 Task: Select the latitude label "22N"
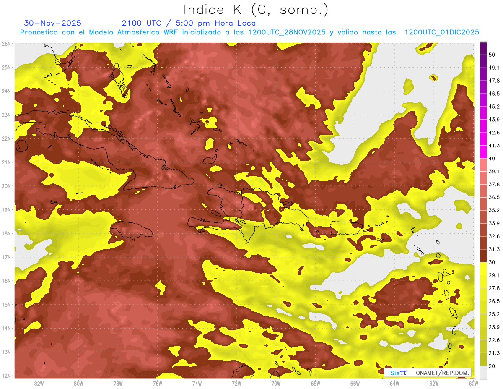[x=6, y=138]
